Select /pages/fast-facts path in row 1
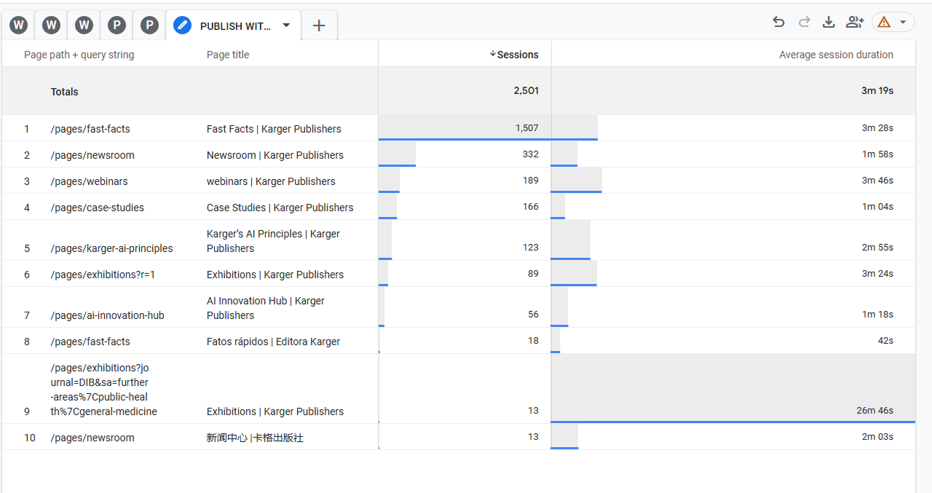This screenshot has width=932, height=493. pyautogui.click(x=90, y=129)
